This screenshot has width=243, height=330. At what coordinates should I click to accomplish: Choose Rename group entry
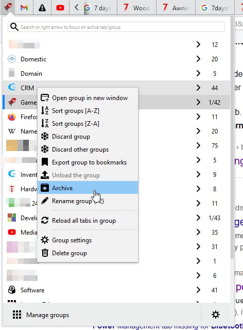[88, 201]
